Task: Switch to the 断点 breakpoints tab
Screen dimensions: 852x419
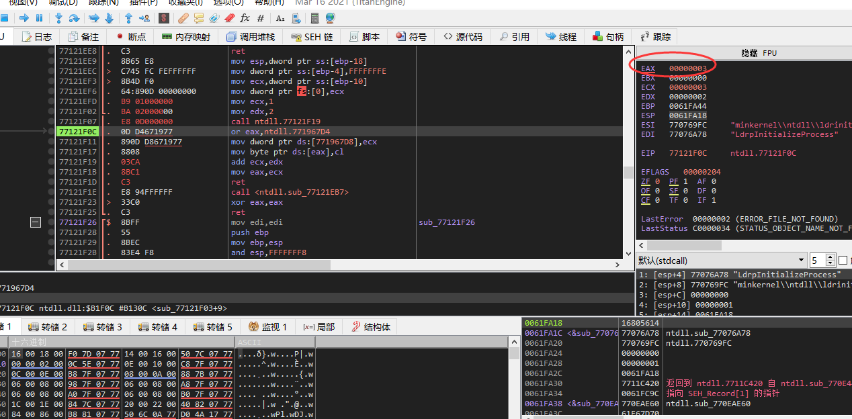Action: click(131, 37)
